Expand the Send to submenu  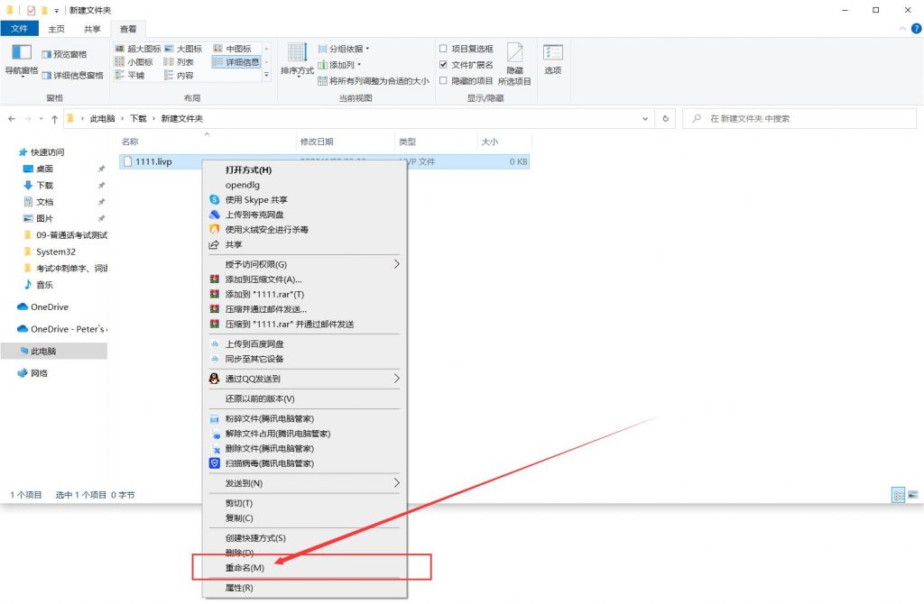tap(304, 483)
